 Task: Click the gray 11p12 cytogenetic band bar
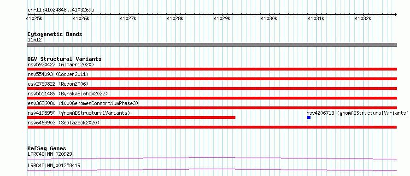click(x=212, y=45)
